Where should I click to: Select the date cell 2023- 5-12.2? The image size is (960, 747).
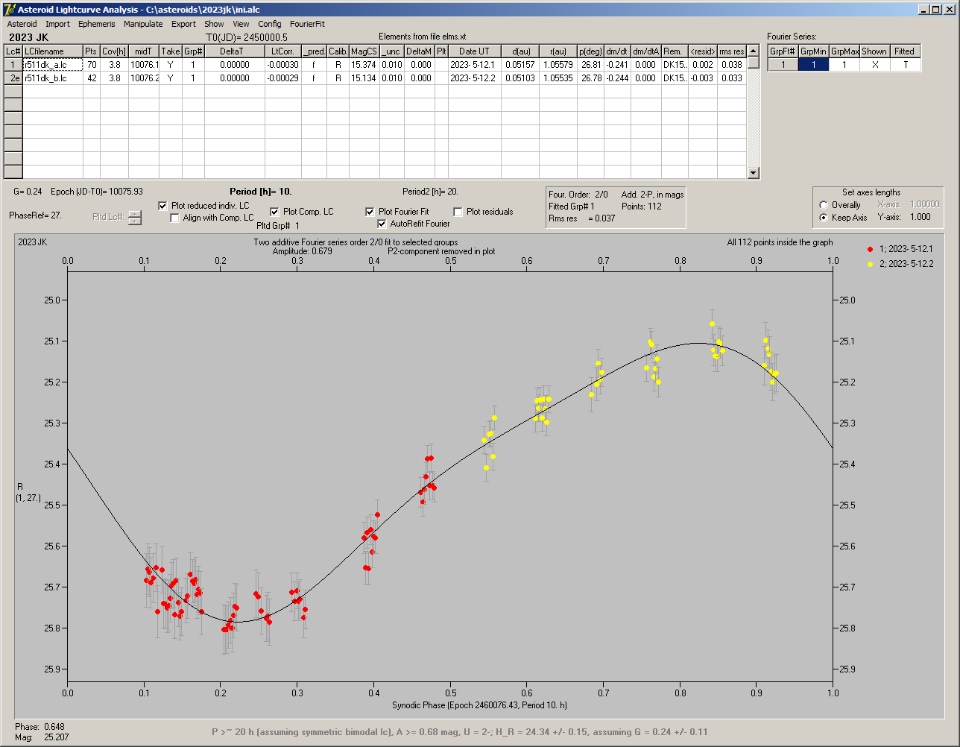(x=474, y=78)
